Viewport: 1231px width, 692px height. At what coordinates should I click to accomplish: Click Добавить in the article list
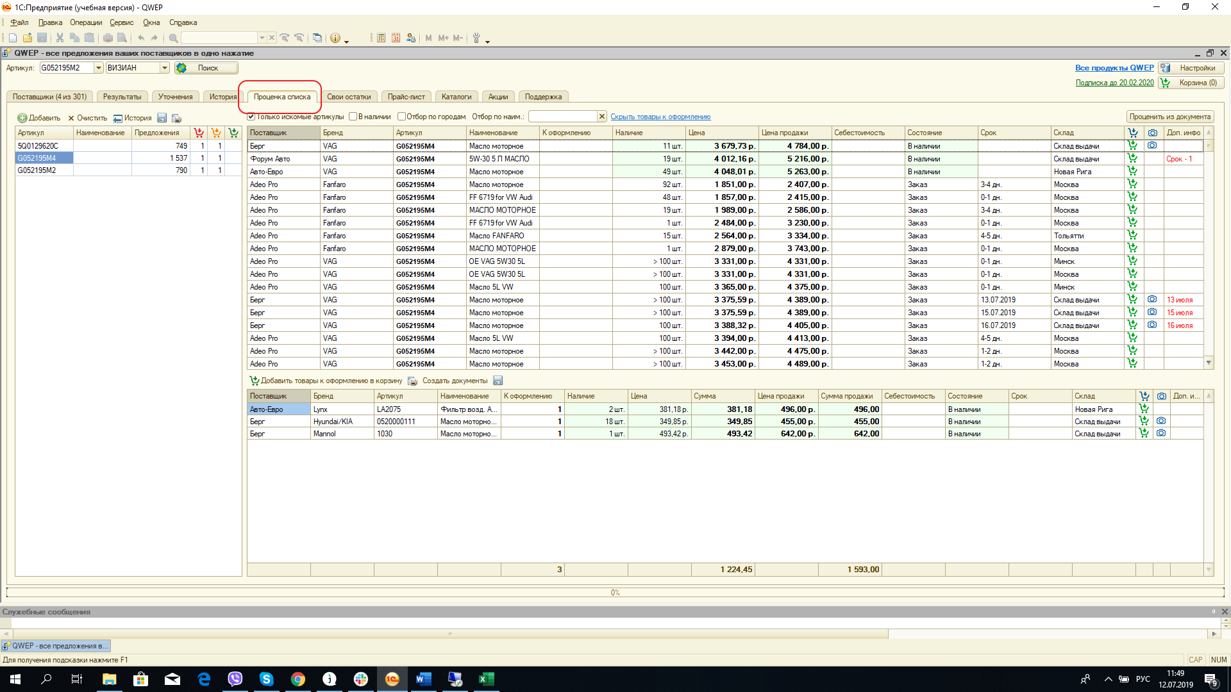click(x=39, y=118)
